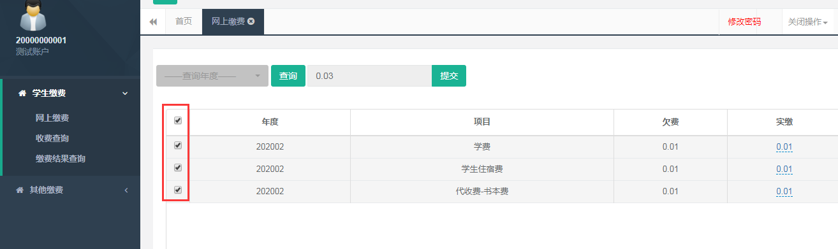Uncheck the 学费 row checkbox
The image size is (838, 249).
[x=178, y=145]
